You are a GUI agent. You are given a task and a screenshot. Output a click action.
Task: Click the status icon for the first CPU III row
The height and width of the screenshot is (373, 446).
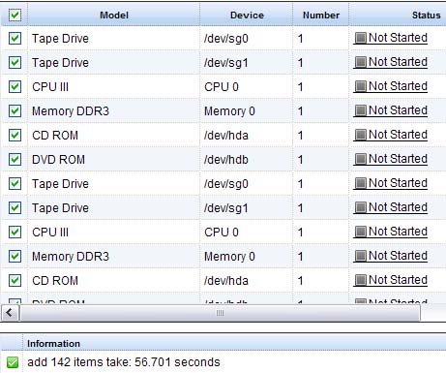360,86
